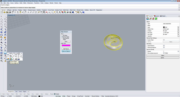Click the Undo arrow icon
This screenshot has width=180, height=97.
click(x=23, y=12)
